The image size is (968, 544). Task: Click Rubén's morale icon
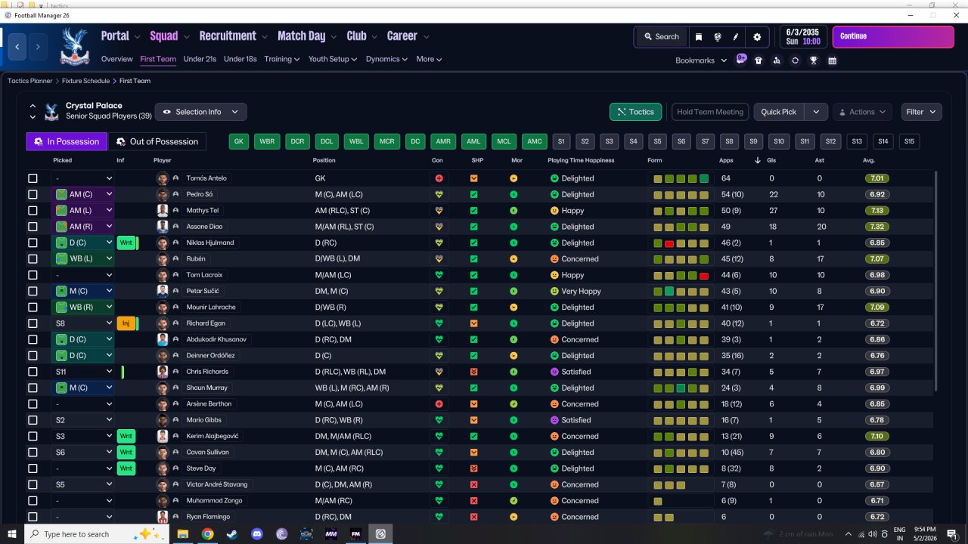[513, 259]
